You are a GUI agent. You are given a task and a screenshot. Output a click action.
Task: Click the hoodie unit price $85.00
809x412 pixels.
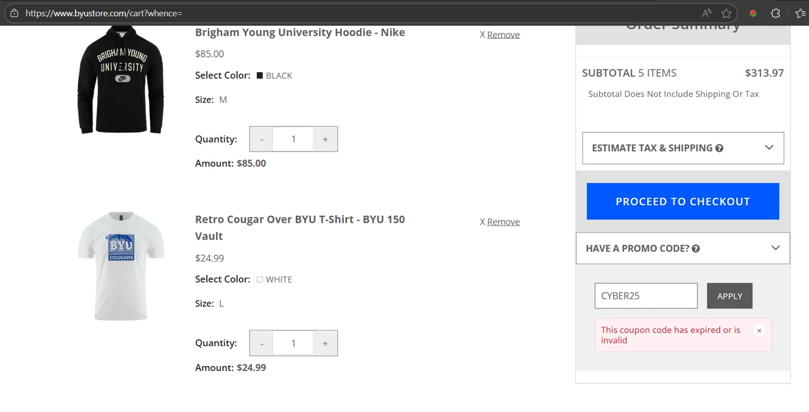209,54
